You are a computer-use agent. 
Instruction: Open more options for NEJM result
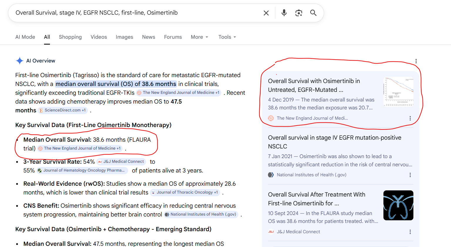pos(410,118)
